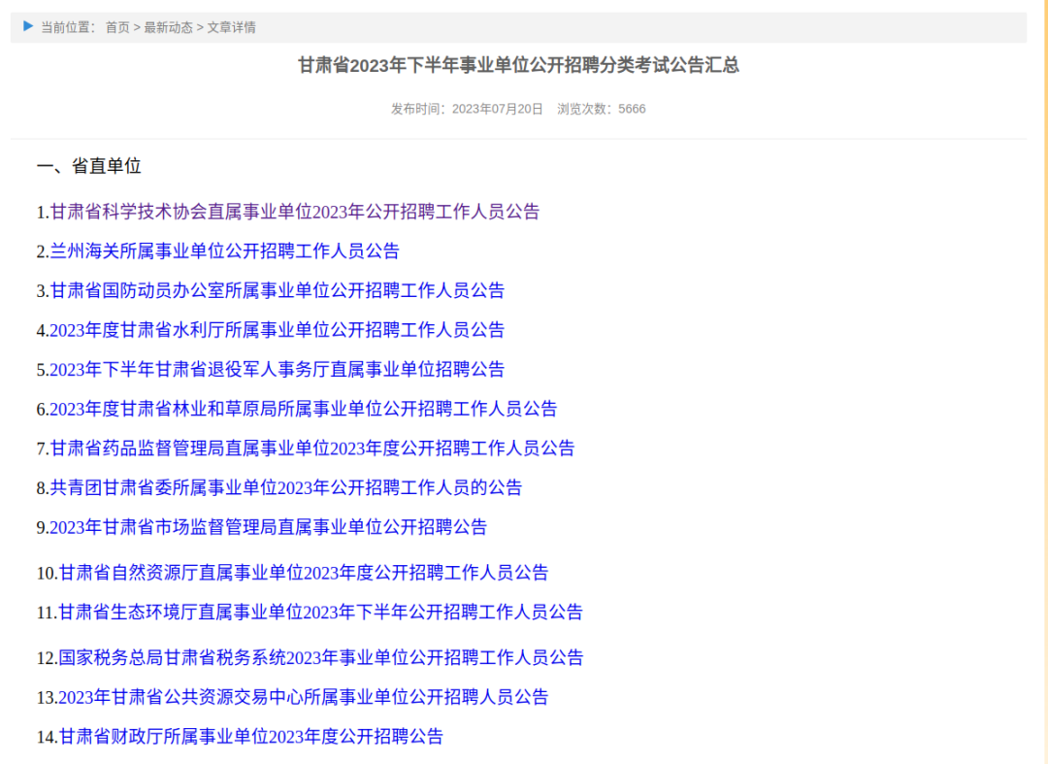Image resolution: width=1048 pixels, height=764 pixels.
Task: Open the 首页 breadcrumb link
Action: pyautogui.click(x=115, y=27)
